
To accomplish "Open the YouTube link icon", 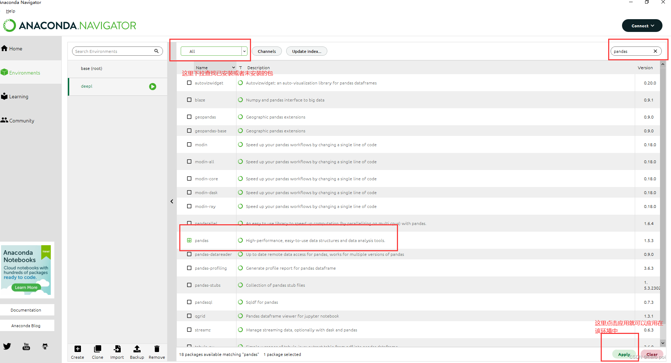I will pyautogui.click(x=26, y=346).
